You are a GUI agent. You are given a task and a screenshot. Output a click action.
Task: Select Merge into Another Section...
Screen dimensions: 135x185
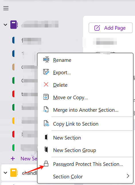pos(85,110)
